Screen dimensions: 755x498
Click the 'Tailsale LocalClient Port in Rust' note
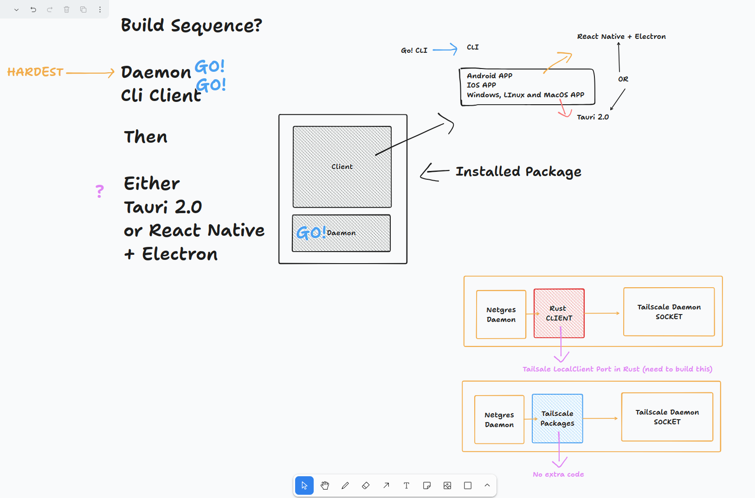[617, 369]
